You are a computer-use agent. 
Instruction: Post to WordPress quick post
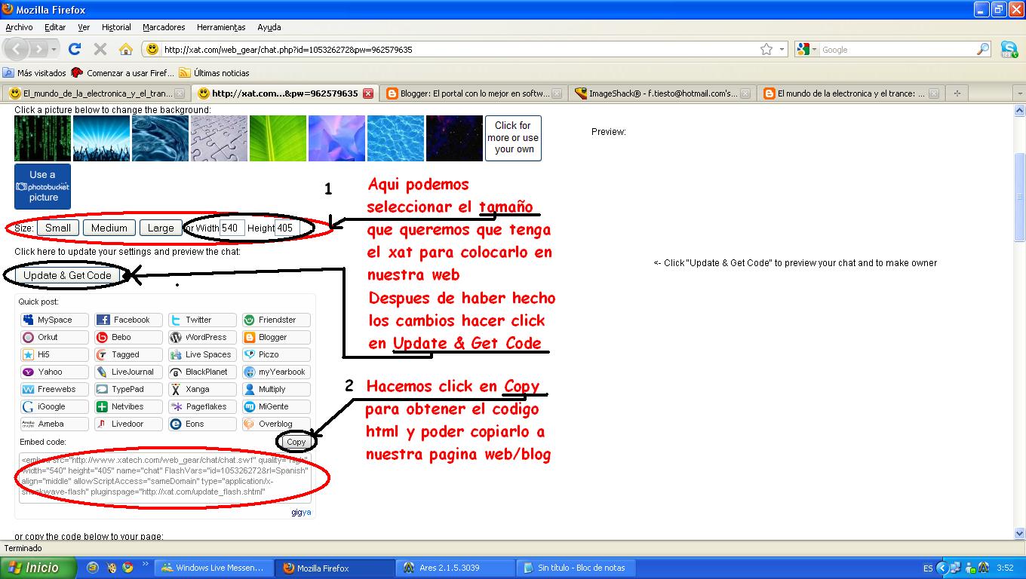tap(202, 337)
